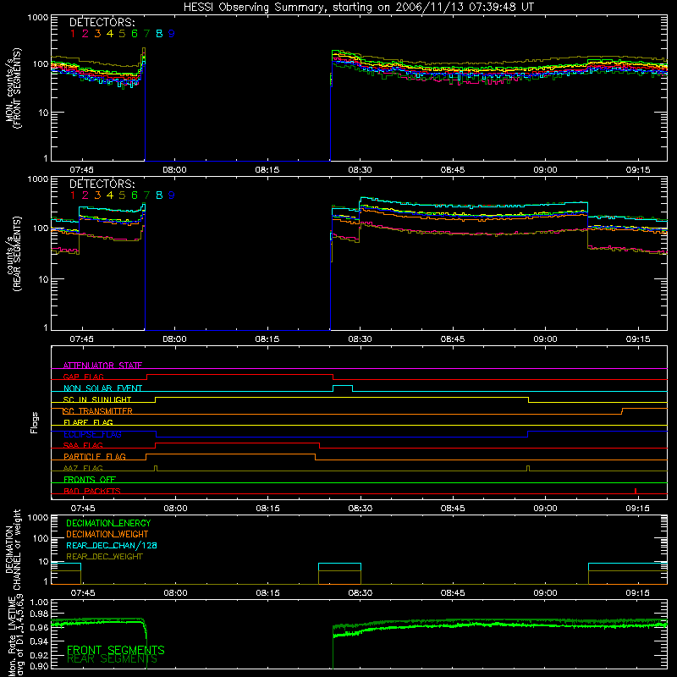Click the ECLIPSE_FLAG label
The width and height of the screenshot is (677, 677).
click(x=92, y=434)
